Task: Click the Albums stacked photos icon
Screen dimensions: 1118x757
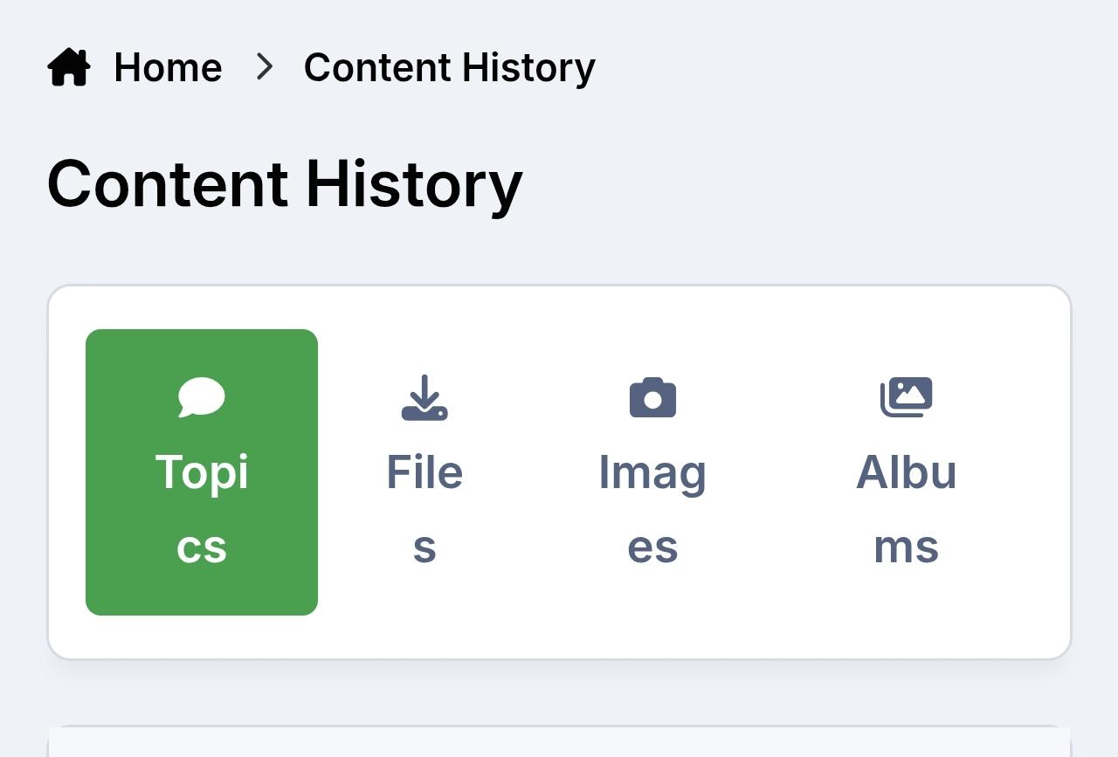Action: 906,397
